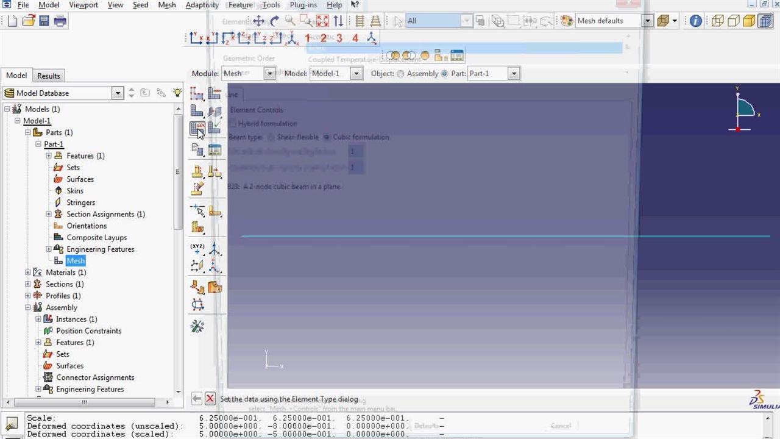Click the Print icon in toolbar
This screenshot has height=439, width=780.
click(x=60, y=21)
